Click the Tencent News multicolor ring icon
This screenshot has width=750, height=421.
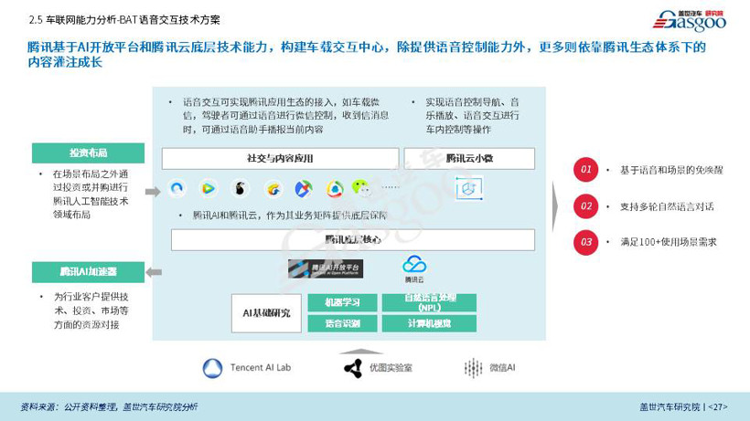(335, 190)
